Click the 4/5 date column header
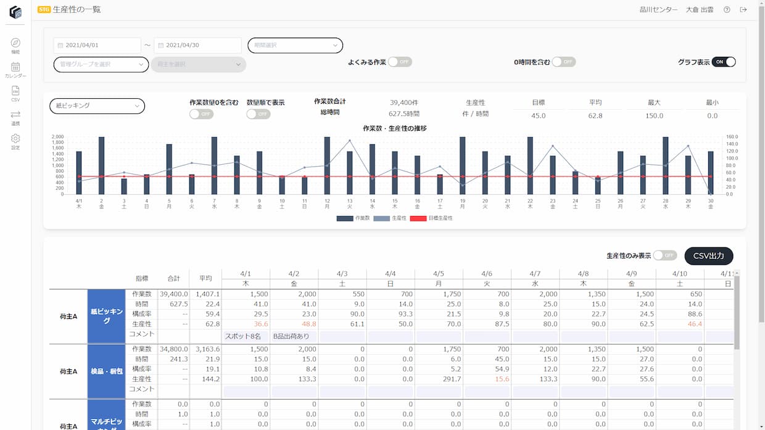 (439, 273)
